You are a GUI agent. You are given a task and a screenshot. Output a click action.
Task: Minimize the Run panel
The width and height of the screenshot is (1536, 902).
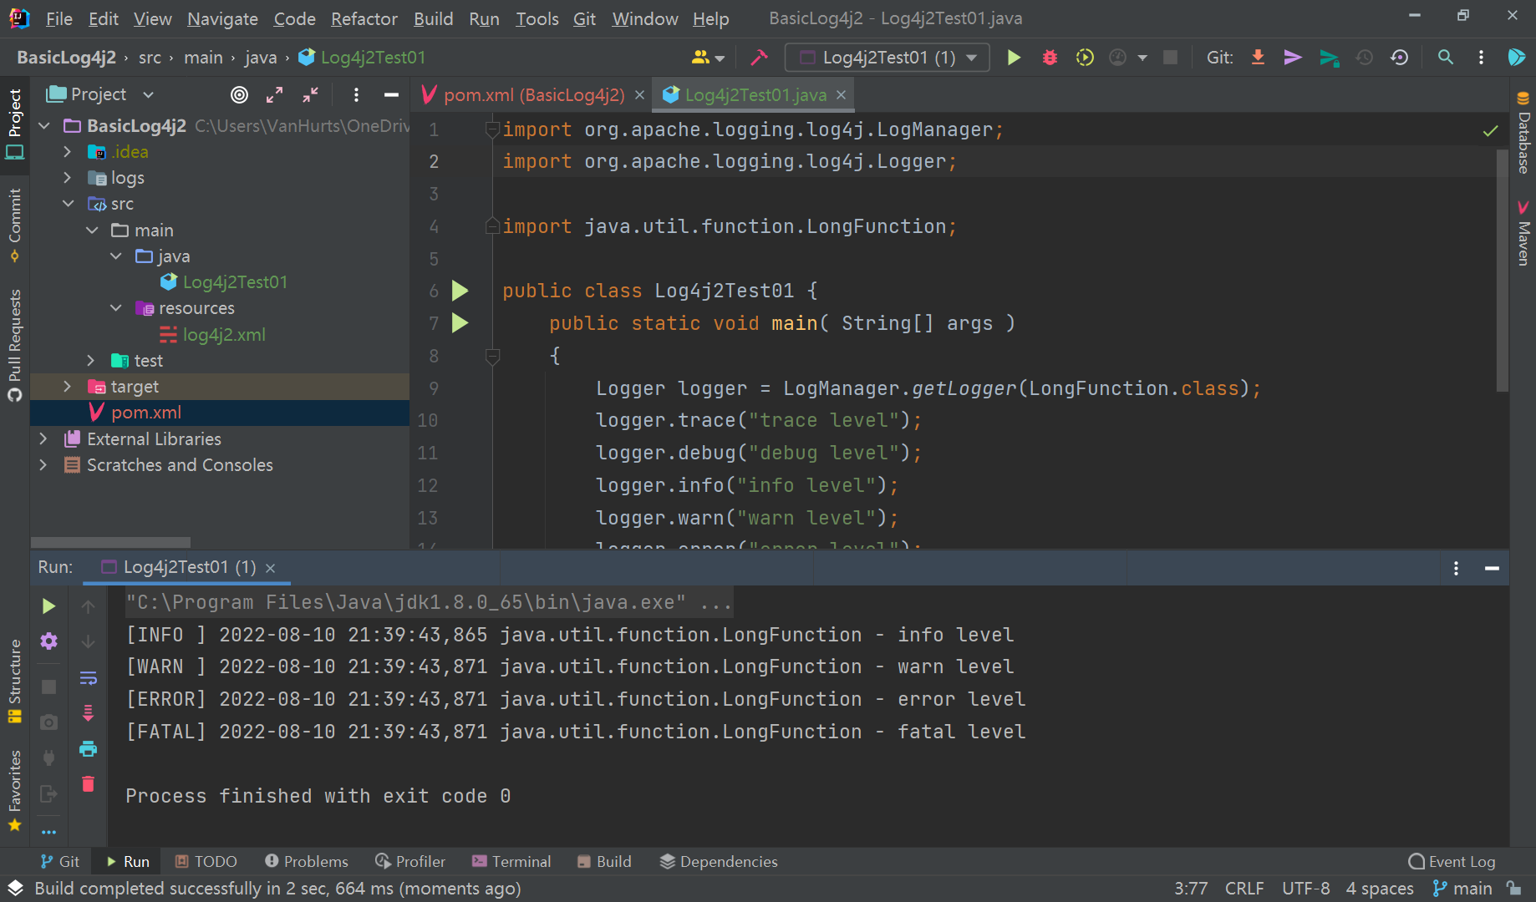click(x=1492, y=568)
